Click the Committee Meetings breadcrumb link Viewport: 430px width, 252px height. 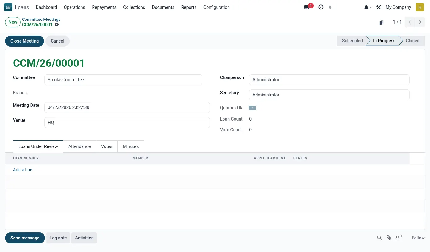[x=41, y=20]
